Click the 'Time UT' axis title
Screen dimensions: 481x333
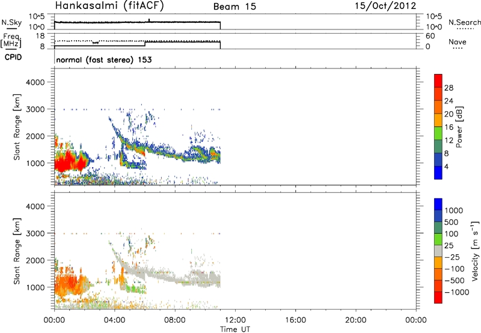235,329
